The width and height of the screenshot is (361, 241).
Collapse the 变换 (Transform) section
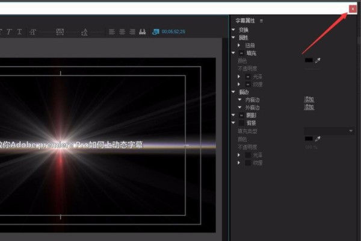click(233, 30)
